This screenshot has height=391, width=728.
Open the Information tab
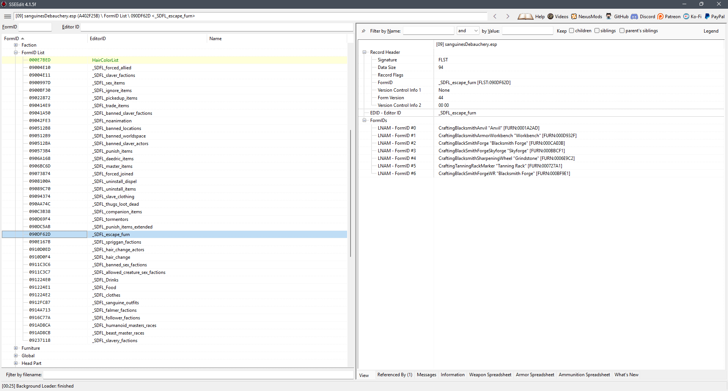click(453, 375)
